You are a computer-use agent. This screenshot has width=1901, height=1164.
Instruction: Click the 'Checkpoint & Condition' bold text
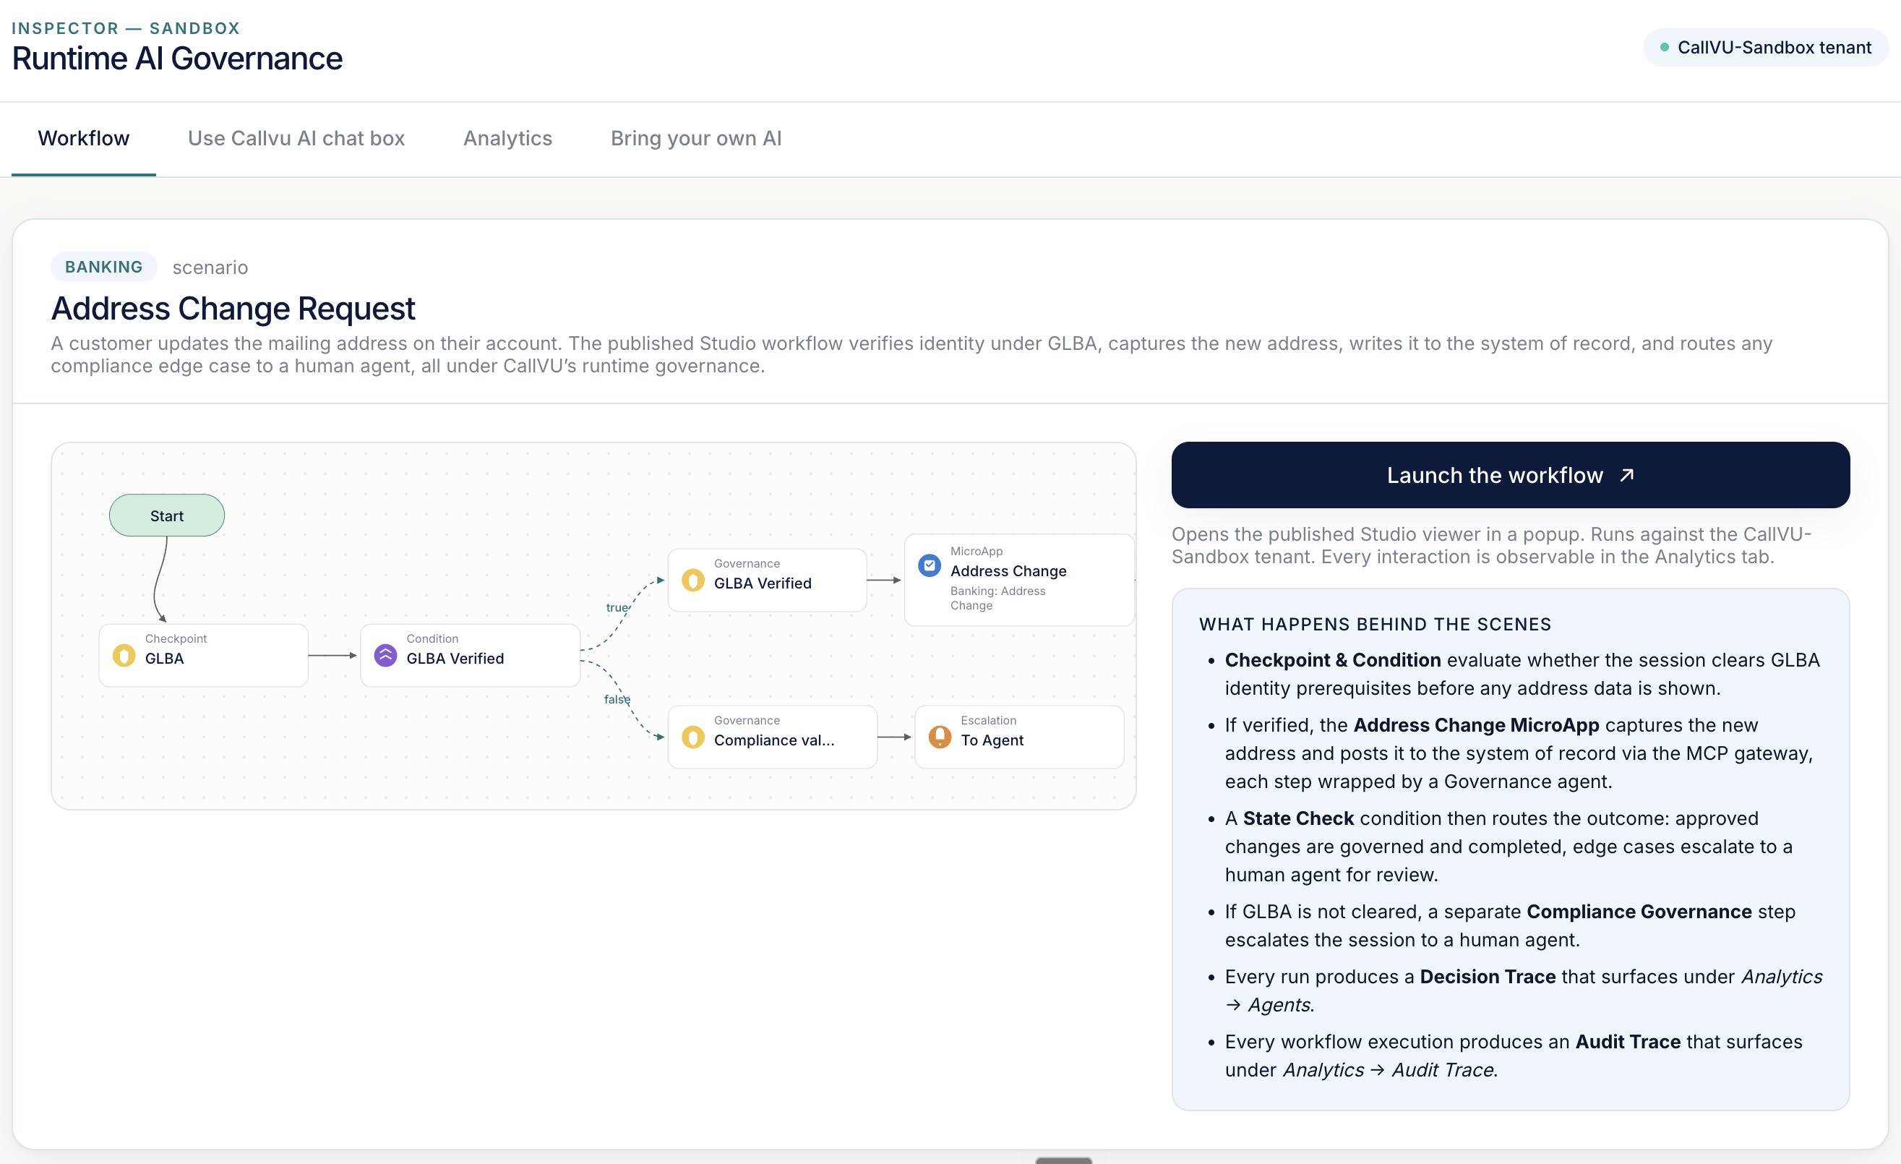pyautogui.click(x=1332, y=660)
